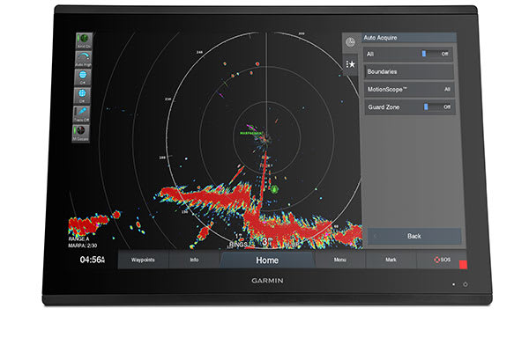Open the MotionScope option selector
This screenshot has height=352, width=529.
point(409,89)
